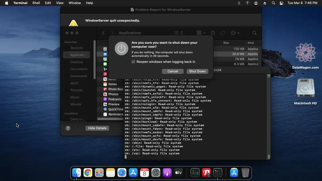Tick Reopen windows when logging back in
Screen dimensions: 322x181
pos(133,62)
